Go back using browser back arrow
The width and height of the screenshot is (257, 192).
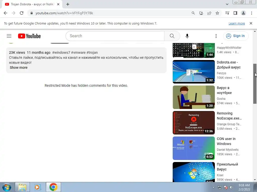pos(6,13)
